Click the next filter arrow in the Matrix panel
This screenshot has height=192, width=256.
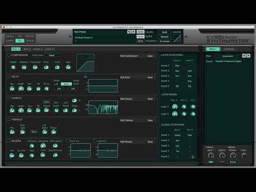coord(249,56)
